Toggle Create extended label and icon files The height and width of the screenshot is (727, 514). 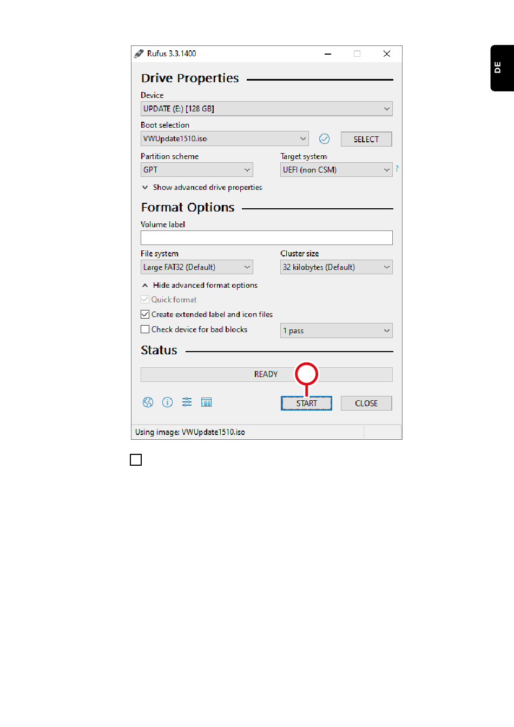point(145,314)
